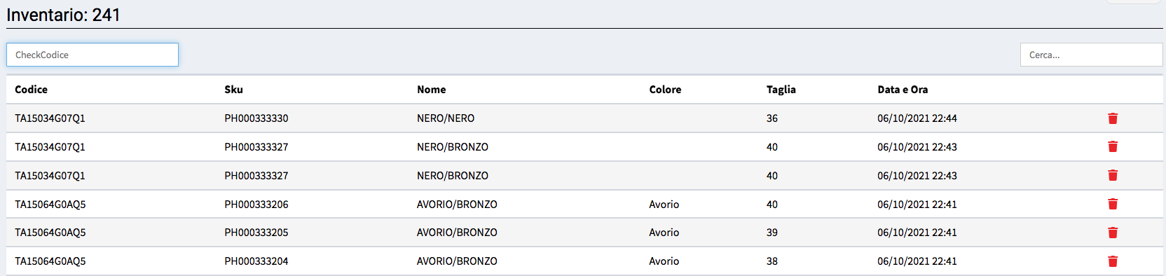Sort by Data e Ora column
The height and width of the screenshot is (276, 1166).
tap(903, 90)
